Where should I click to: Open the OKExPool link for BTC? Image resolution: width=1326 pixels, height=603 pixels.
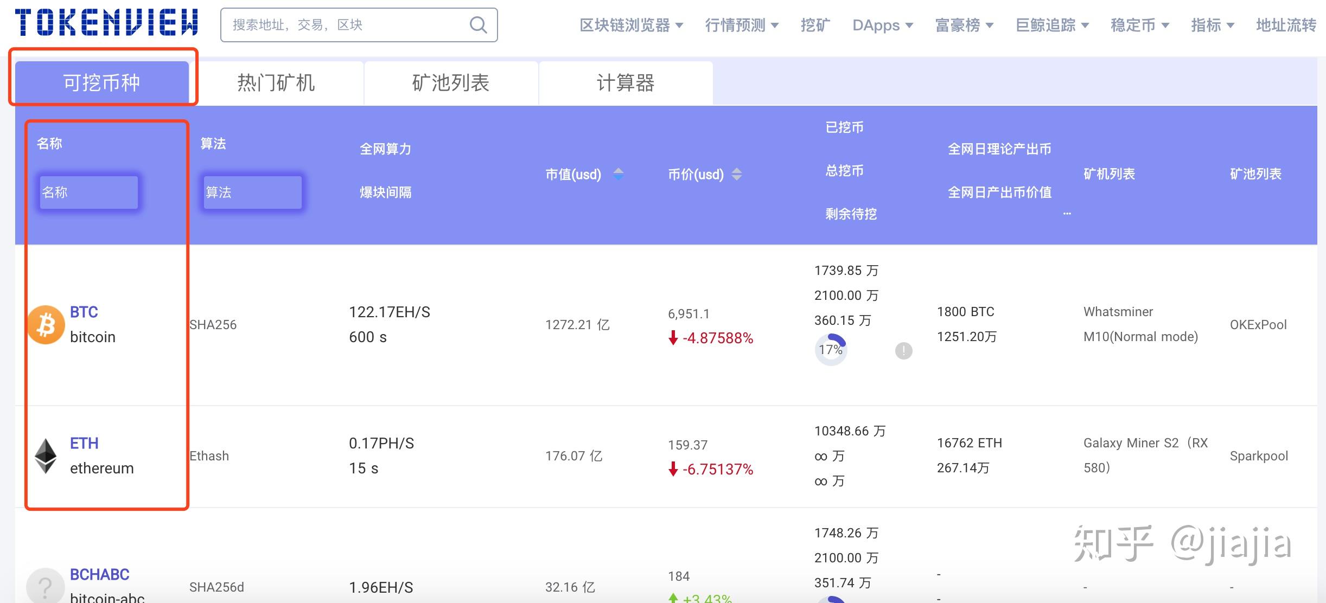click(x=1259, y=324)
